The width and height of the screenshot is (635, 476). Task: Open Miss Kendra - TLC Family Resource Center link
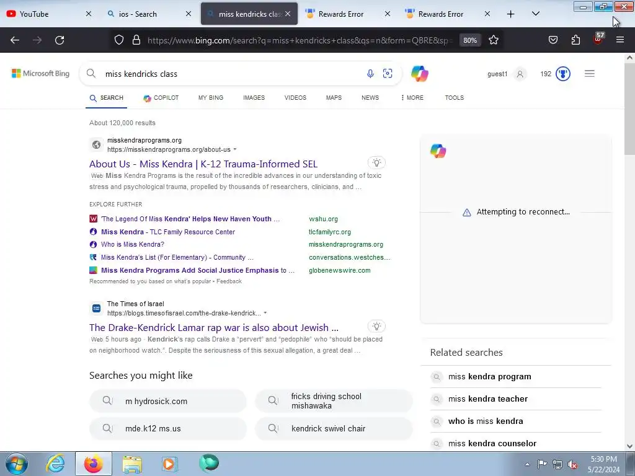tap(167, 232)
